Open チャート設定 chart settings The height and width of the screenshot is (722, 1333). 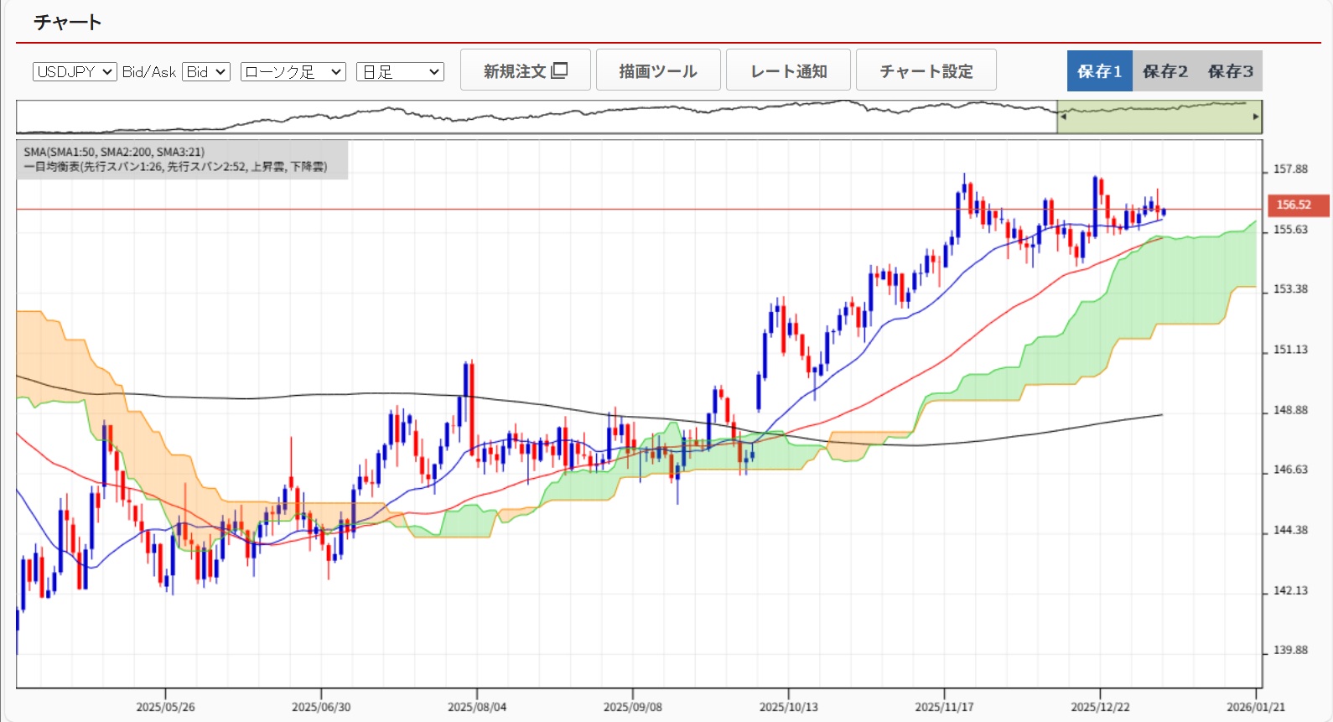pos(926,70)
